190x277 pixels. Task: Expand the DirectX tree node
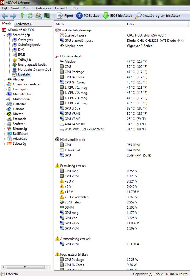[4, 114]
